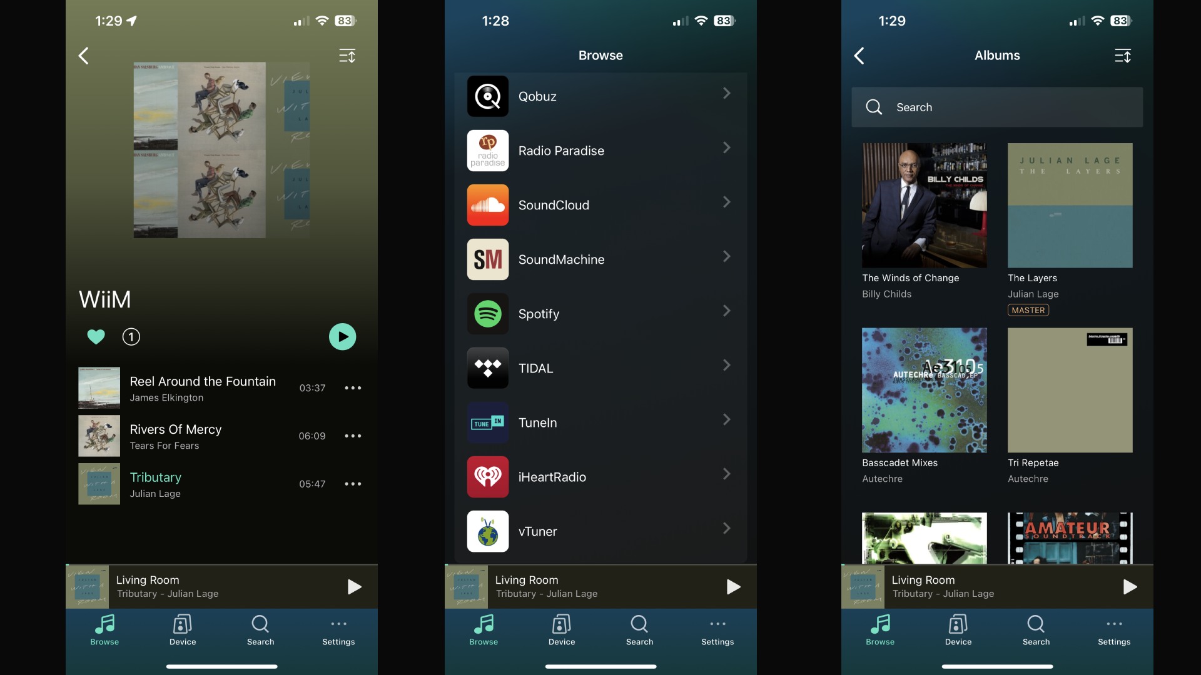
Task: Toggle play on Living Room now playing bar
Action: click(x=353, y=586)
